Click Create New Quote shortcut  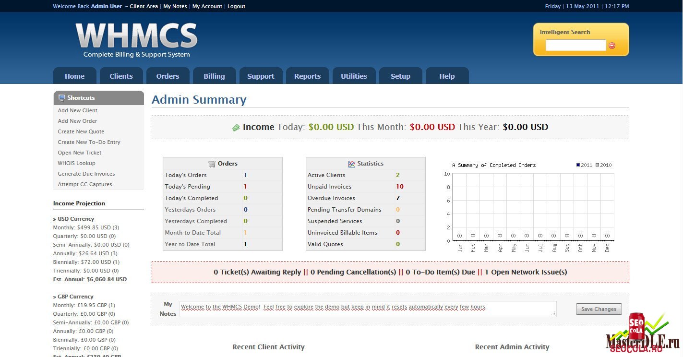pyautogui.click(x=81, y=131)
